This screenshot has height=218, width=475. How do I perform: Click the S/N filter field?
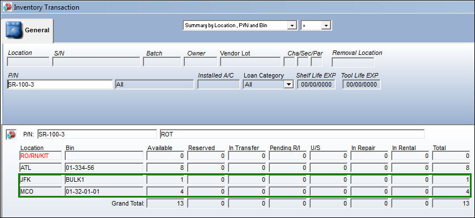(x=96, y=62)
